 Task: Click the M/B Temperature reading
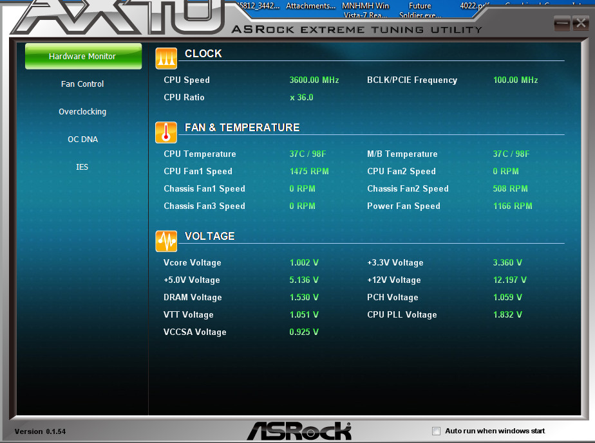tap(511, 154)
